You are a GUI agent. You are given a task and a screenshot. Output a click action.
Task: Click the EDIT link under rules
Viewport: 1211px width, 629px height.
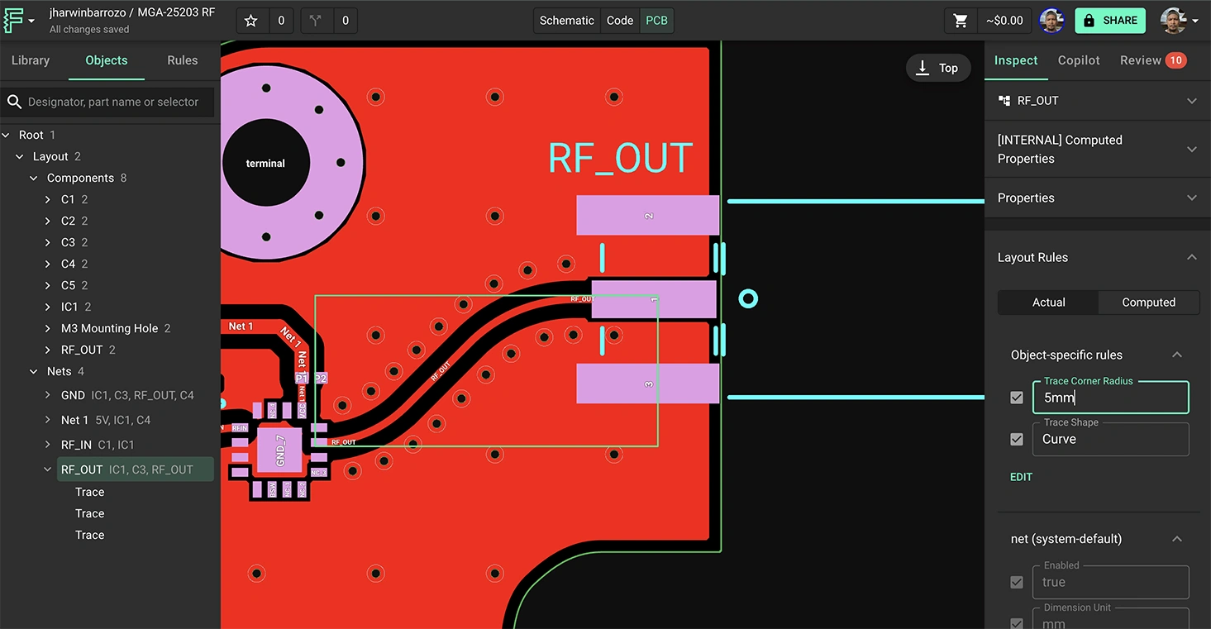1021,477
